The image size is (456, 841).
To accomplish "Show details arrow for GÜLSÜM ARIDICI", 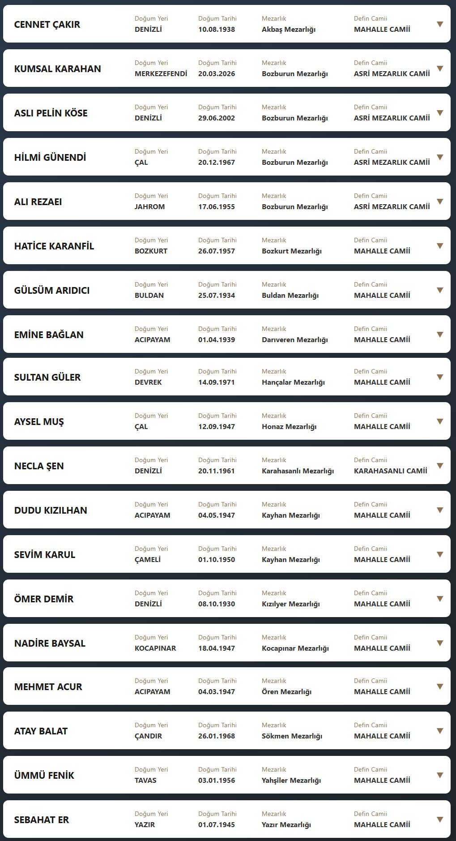I will point(440,290).
